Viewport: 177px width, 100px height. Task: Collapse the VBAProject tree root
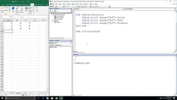pos(50,13)
